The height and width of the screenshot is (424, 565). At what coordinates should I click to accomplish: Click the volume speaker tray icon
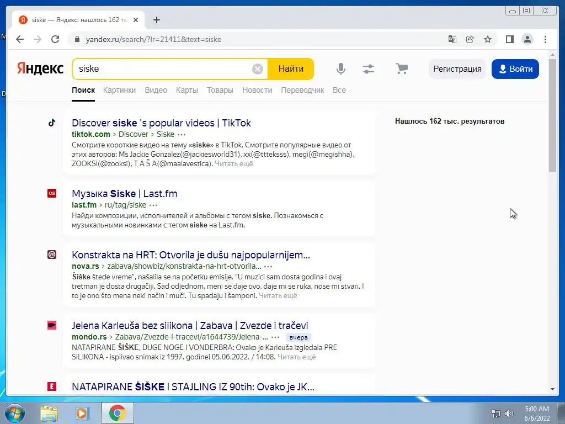click(509, 414)
